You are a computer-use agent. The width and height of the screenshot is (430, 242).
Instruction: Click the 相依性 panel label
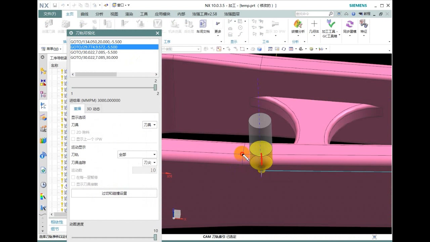(57, 222)
